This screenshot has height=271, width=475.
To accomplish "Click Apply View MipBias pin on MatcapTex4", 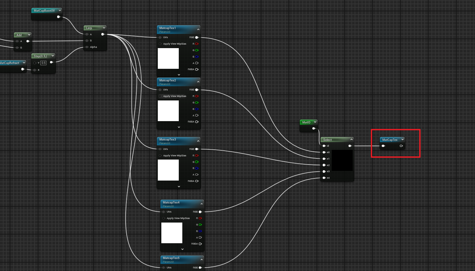I will click(x=164, y=218).
